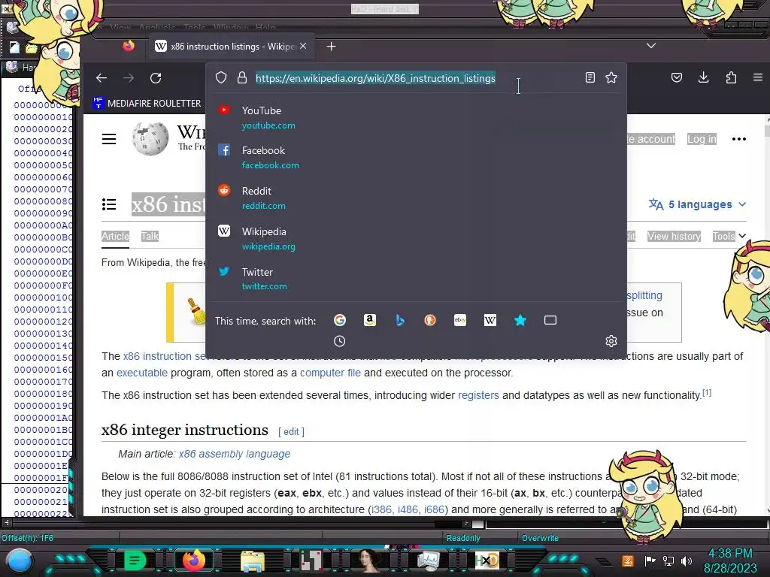Choose the YouTube suggestion in the dropdown
This screenshot has height=577, width=770.
tap(416, 118)
